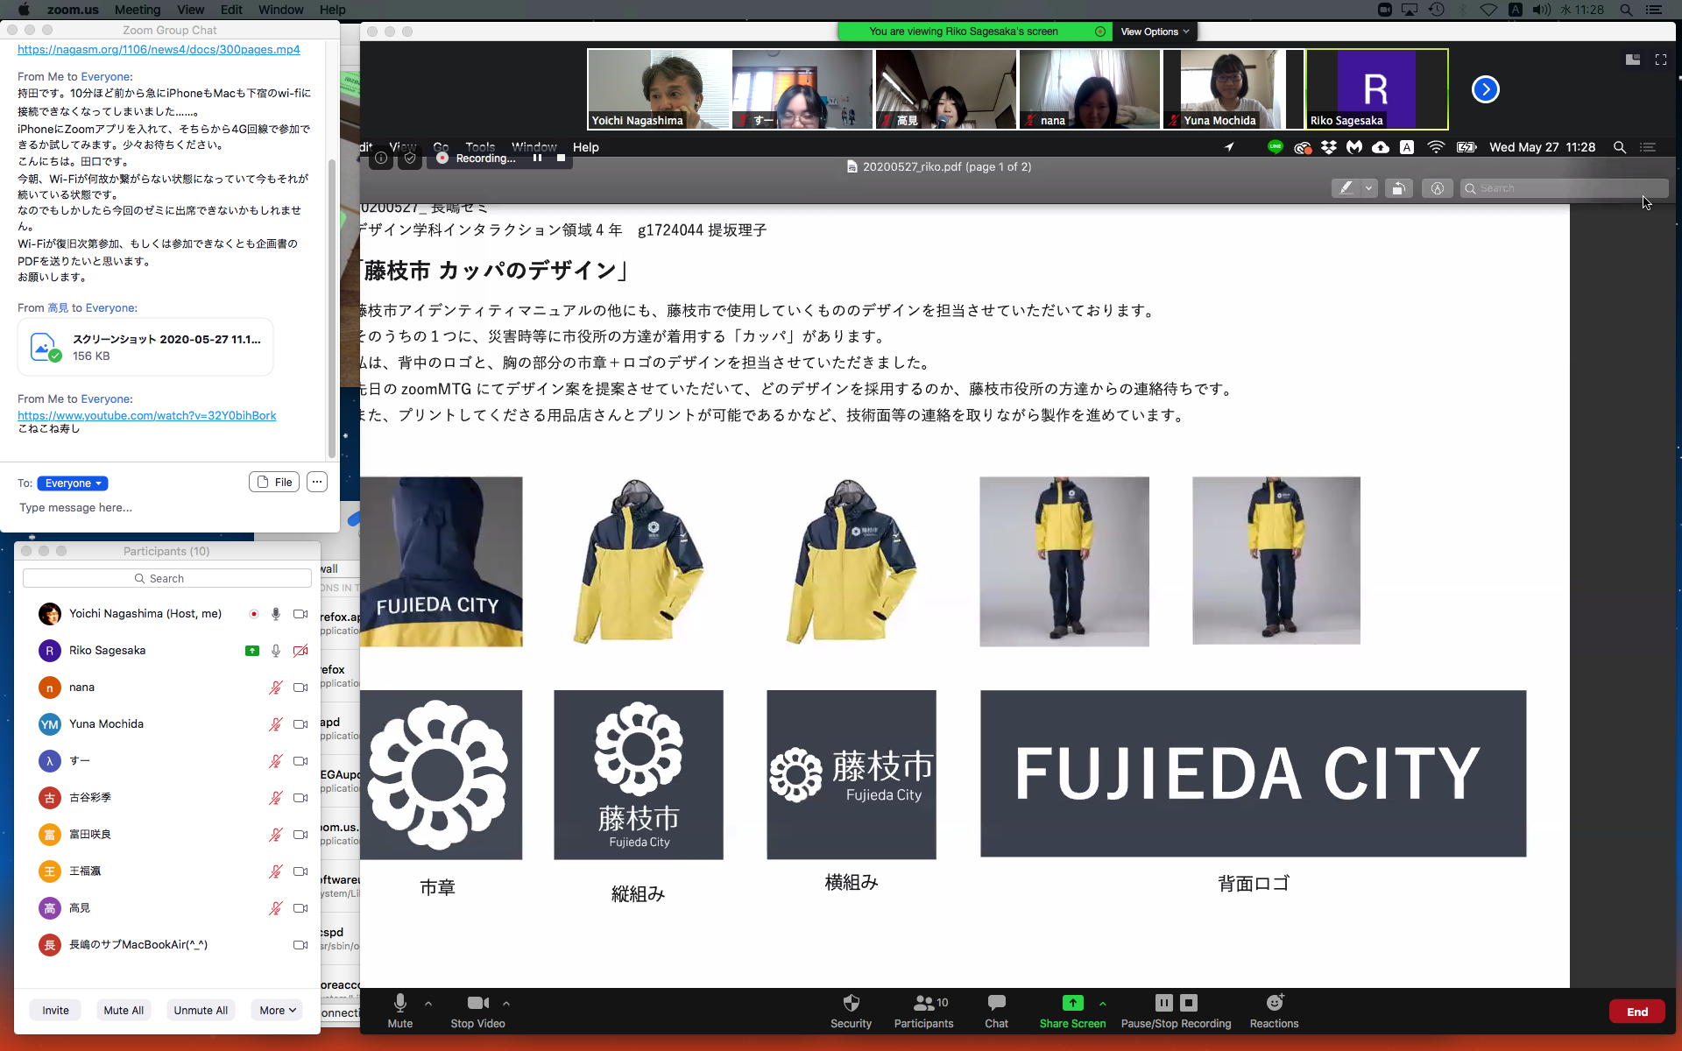Toggle Stop Video camera button
The height and width of the screenshot is (1051, 1682).
pos(477,1004)
